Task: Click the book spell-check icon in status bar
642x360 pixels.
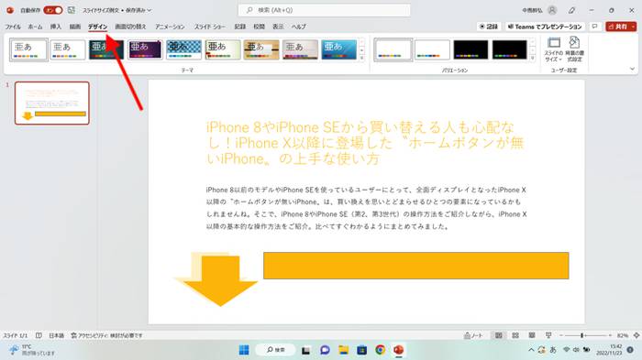Action: click(39, 335)
